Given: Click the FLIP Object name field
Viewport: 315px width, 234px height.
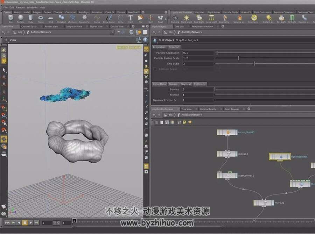Looking at the screenshot, I should [x=245, y=40].
